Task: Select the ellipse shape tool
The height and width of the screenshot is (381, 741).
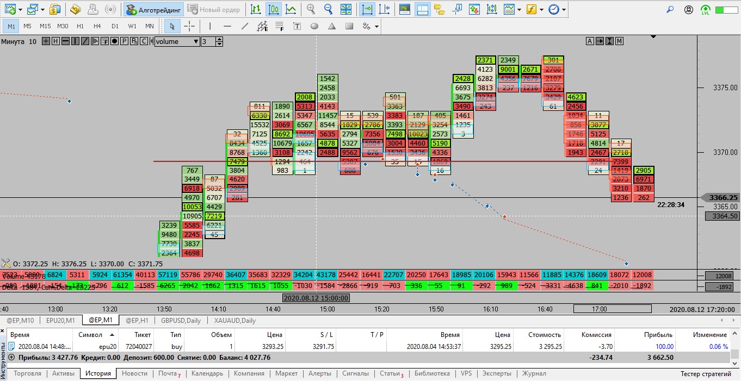Action: (314, 26)
